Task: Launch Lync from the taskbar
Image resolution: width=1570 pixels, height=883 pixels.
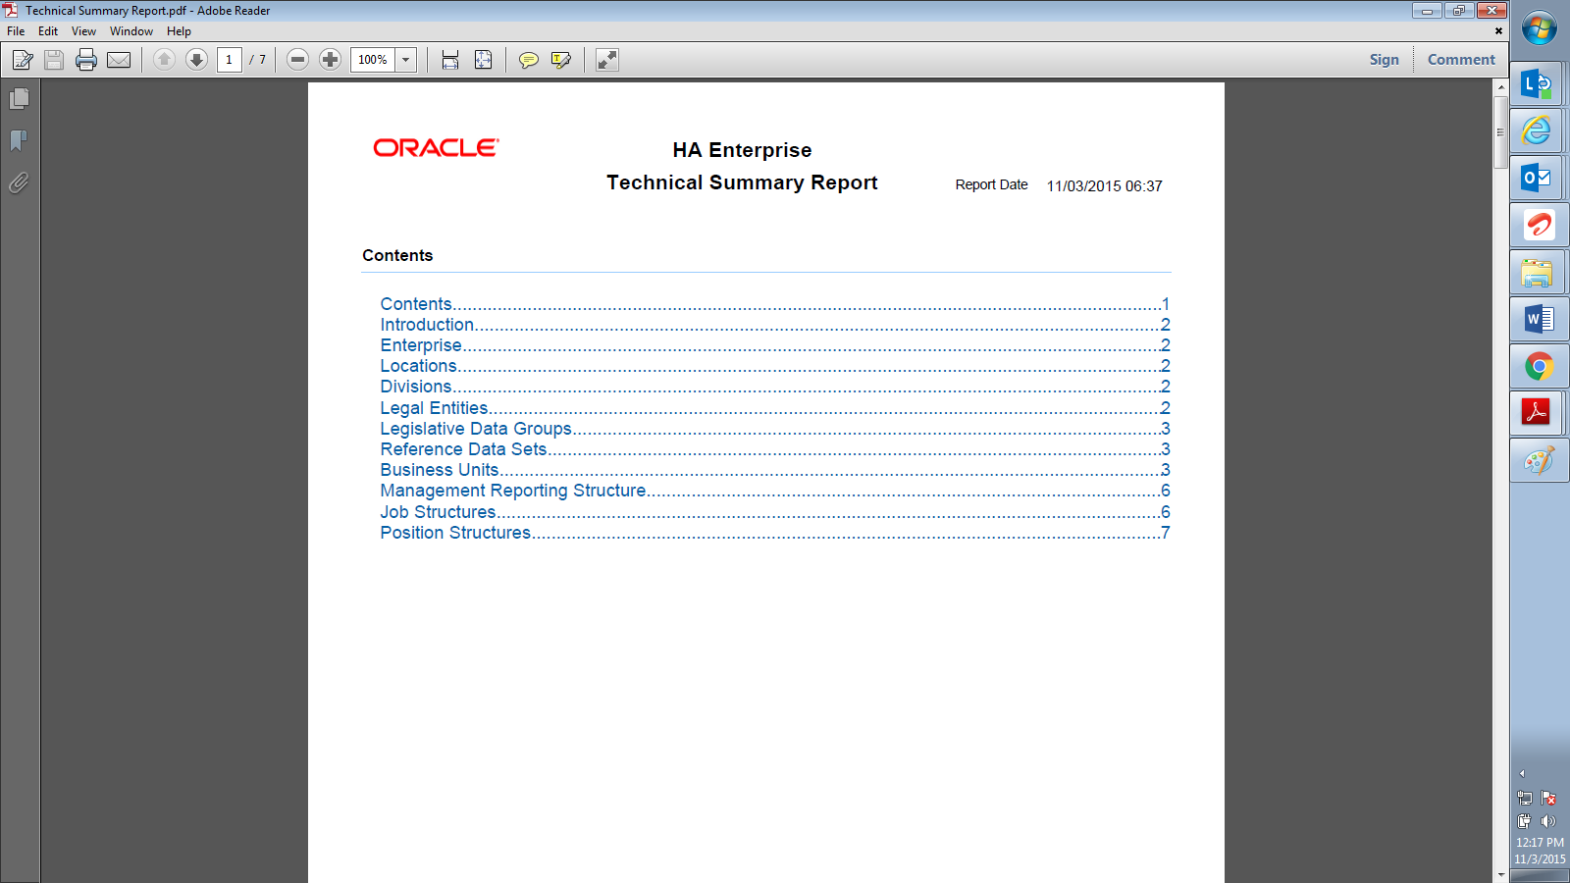Action: click(x=1538, y=84)
